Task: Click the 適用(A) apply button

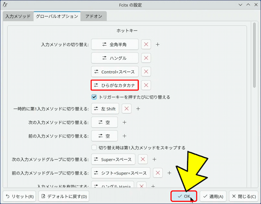Action: pyautogui.click(x=213, y=196)
